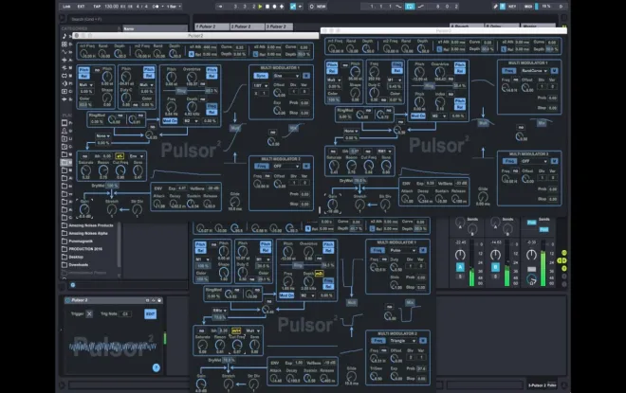The image size is (626, 393).
Task: Open the 1/8T sync rate dropdown
Action: point(261,85)
